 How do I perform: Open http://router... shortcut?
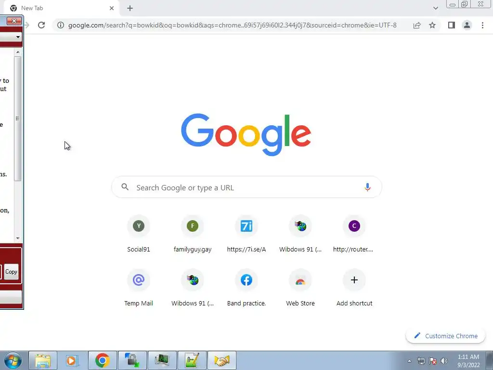coord(354,235)
